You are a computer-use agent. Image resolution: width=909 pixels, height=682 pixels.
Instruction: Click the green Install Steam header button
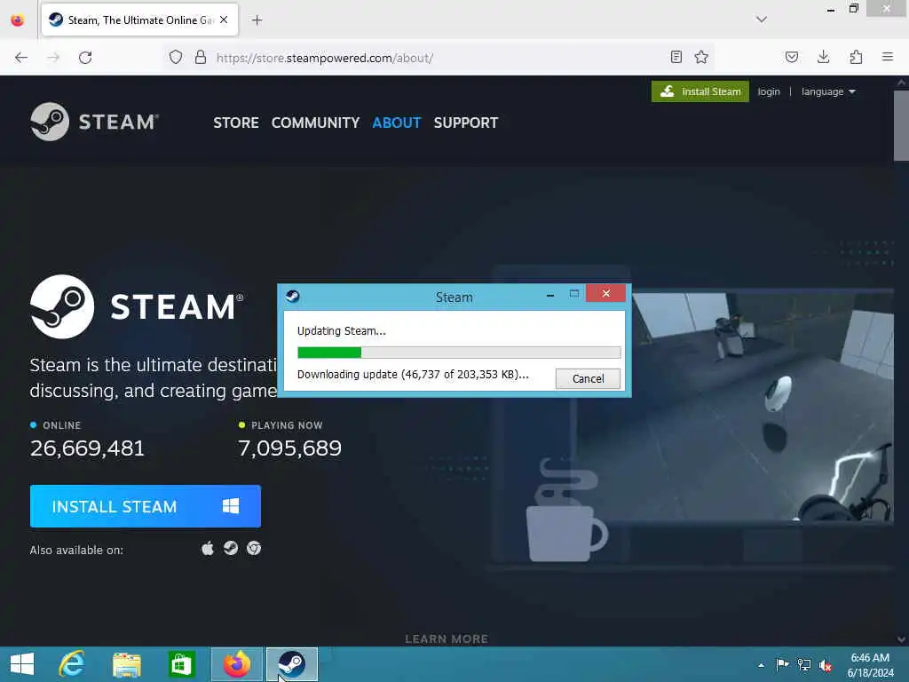click(700, 91)
